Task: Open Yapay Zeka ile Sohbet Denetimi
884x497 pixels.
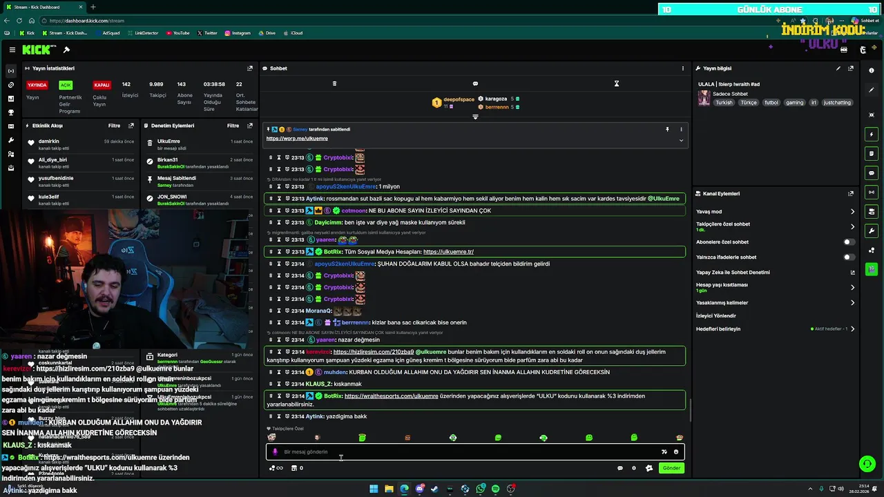Action: (733, 273)
